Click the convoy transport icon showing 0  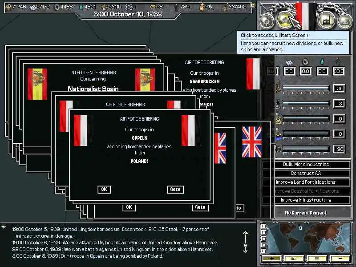pyautogui.click(x=129, y=7)
